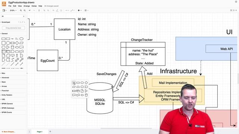Expand the Basic shapes section
This screenshot has width=239, height=134.
(x=3, y=82)
